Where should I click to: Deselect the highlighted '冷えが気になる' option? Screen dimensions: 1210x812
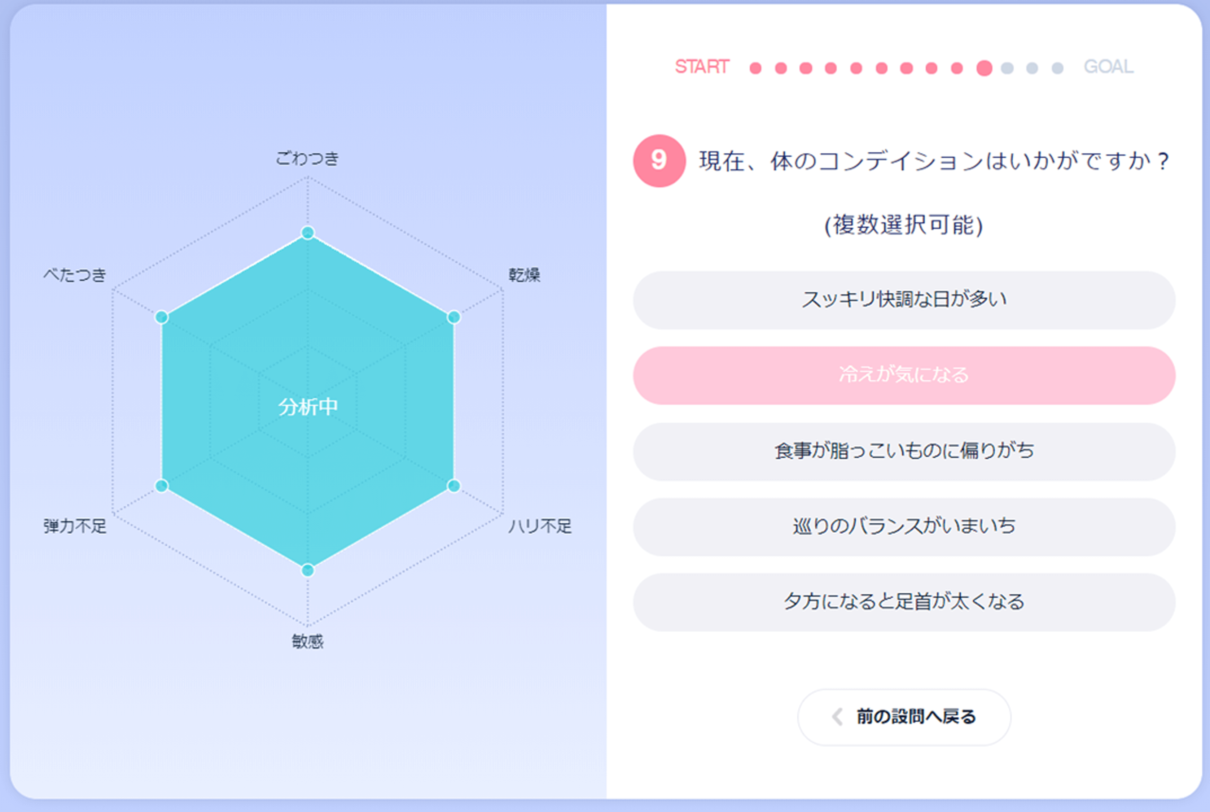pyautogui.click(x=904, y=375)
